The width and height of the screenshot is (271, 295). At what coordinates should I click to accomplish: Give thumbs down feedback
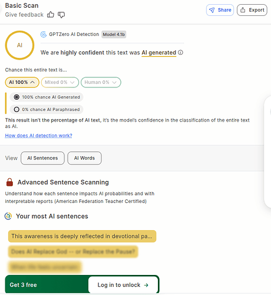[x=61, y=15]
